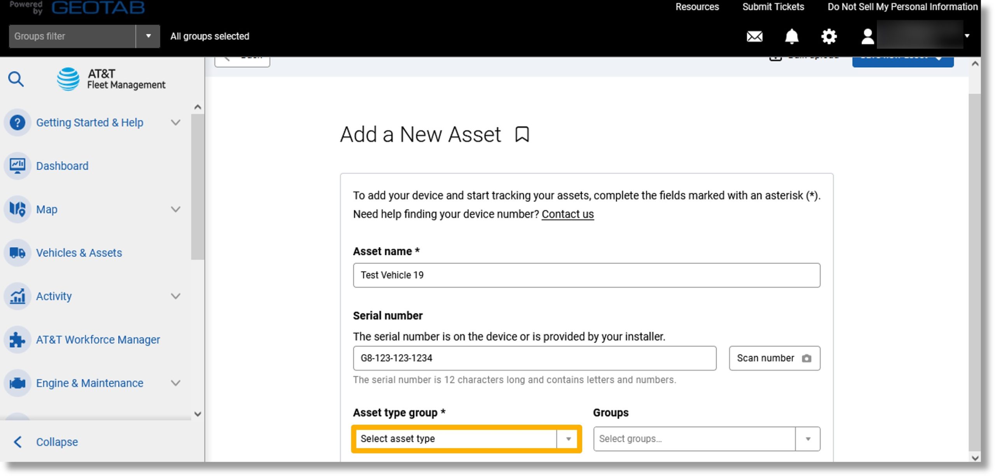
Task: Bookmark the Add a New Asset page
Action: coord(522,134)
